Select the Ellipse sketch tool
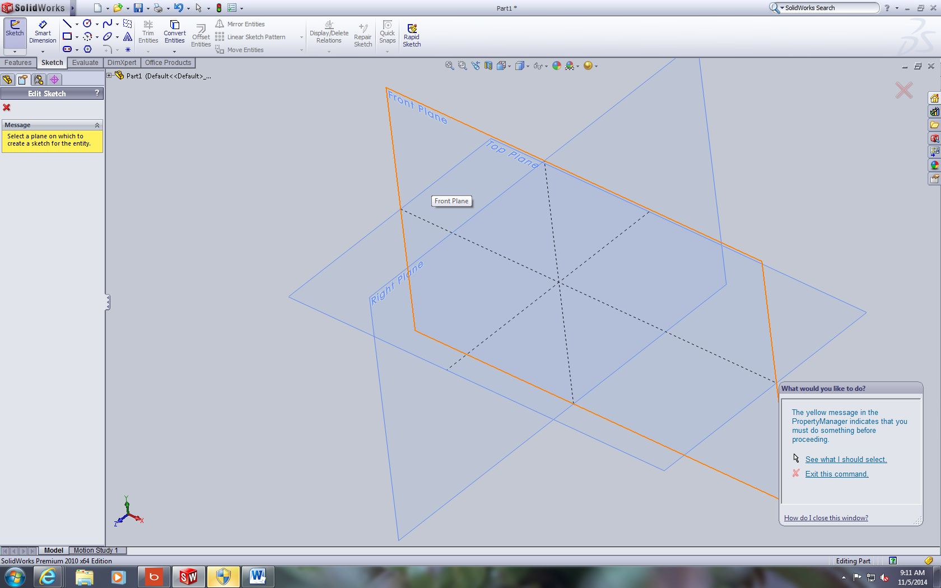The height and width of the screenshot is (588, 941). [x=108, y=36]
